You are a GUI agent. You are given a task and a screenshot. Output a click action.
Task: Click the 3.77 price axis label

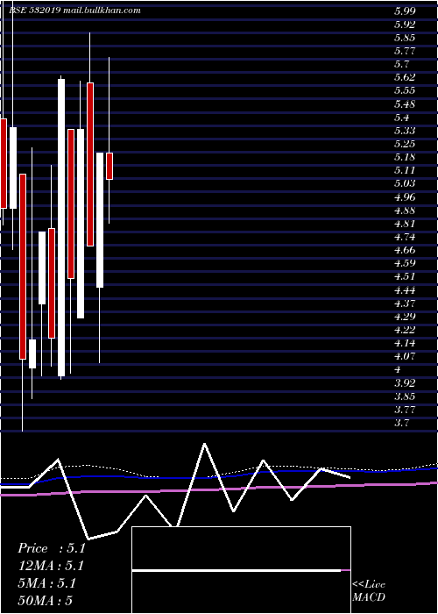point(405,410)
